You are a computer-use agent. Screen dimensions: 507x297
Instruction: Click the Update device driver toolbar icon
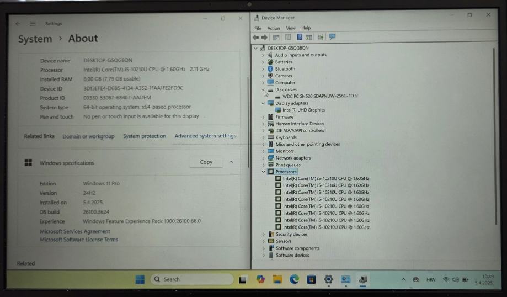(x=320, y=37)
